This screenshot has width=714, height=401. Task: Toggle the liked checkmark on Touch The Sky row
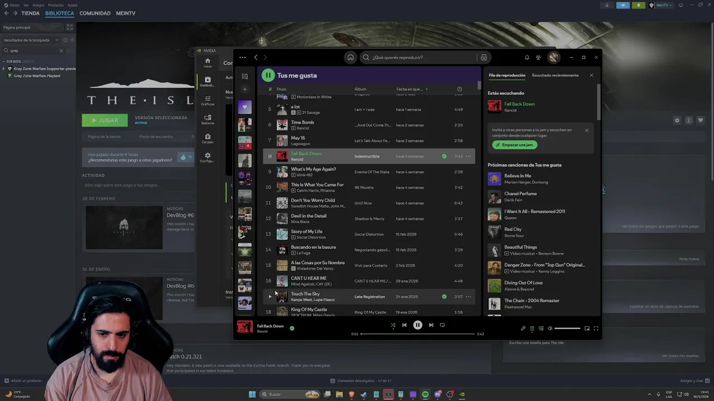pyautogui.click(x=444, y=297)
